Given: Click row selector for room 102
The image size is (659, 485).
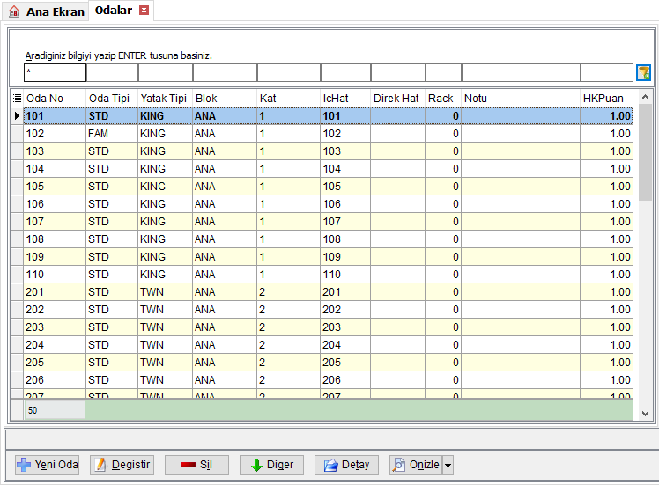Looking at the screenshot, I should pos(17,134).
